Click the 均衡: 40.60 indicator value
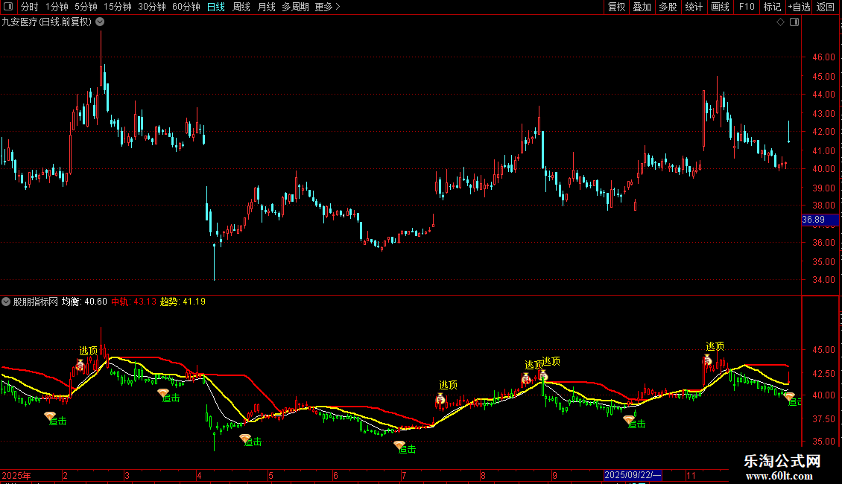842x484 pixels. coord(84,302)
